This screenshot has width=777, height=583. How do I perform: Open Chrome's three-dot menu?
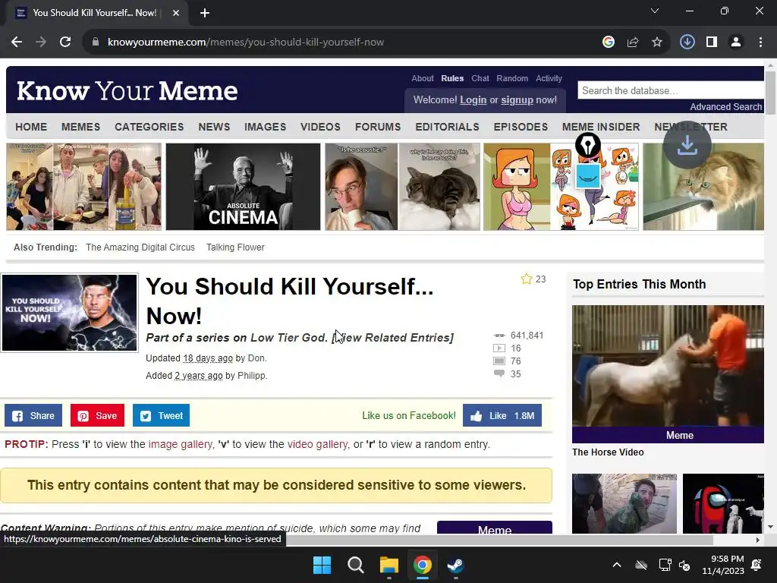[x=760, y=43]
